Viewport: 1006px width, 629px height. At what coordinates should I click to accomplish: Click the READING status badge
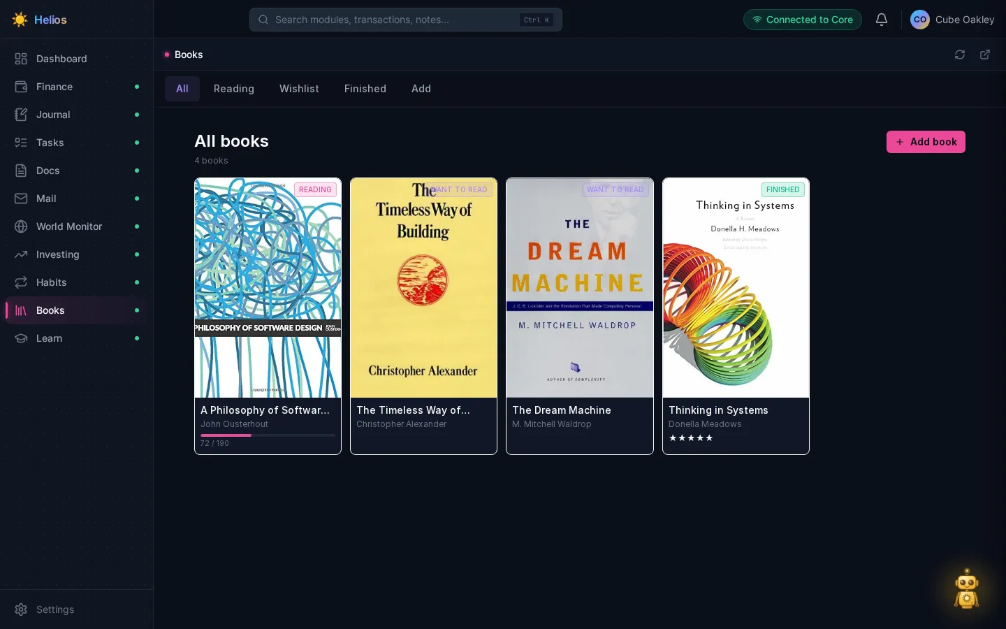point(315,189)
